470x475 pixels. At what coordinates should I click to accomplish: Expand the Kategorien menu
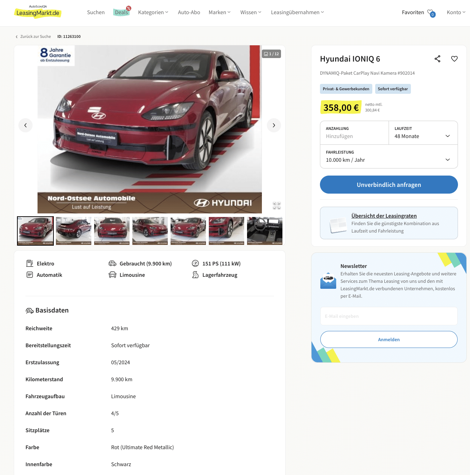point(153,12)
